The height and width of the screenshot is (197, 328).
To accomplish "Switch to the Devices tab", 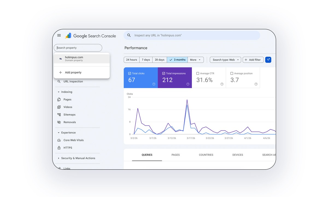I will [238, 155].
